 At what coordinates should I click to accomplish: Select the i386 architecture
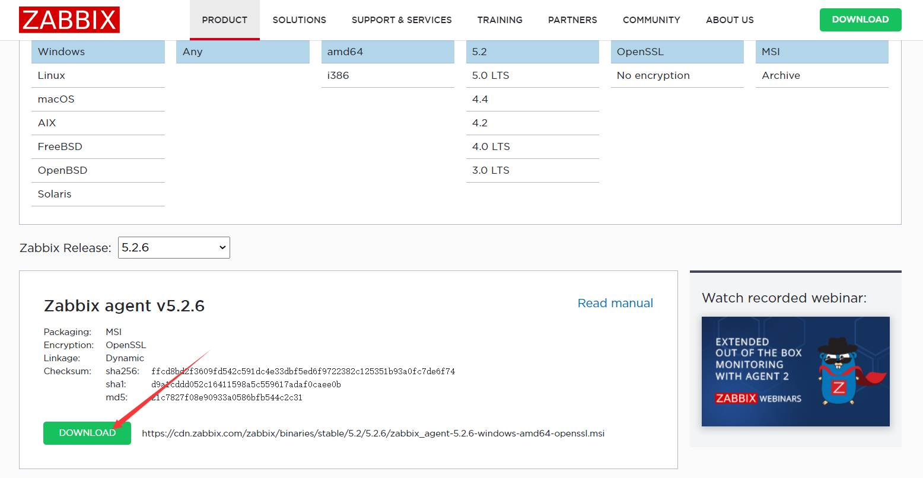click(x=338, y=75)
